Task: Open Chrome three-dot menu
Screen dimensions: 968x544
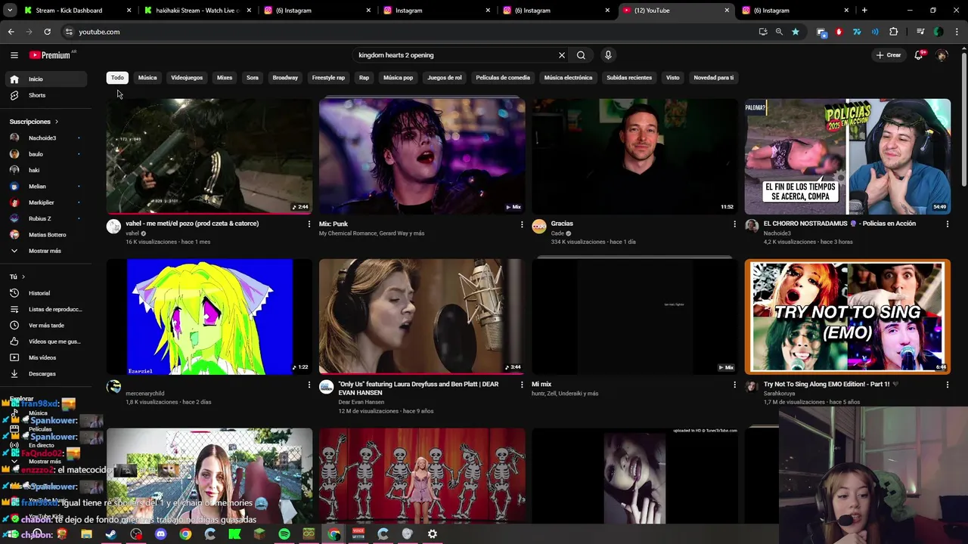Action: pos(956,32)
